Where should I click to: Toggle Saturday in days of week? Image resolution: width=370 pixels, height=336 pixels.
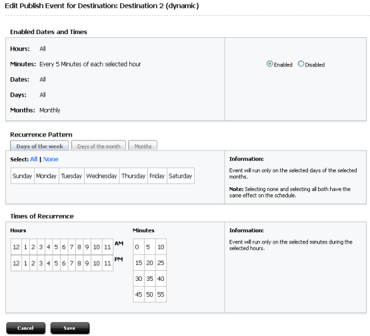point(181,176)
